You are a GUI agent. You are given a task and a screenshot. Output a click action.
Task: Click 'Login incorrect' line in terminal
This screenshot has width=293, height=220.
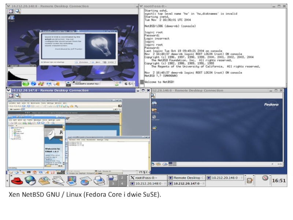157,38
